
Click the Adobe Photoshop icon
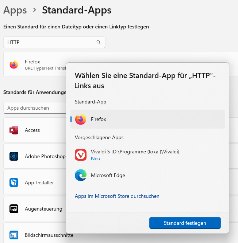14,156
